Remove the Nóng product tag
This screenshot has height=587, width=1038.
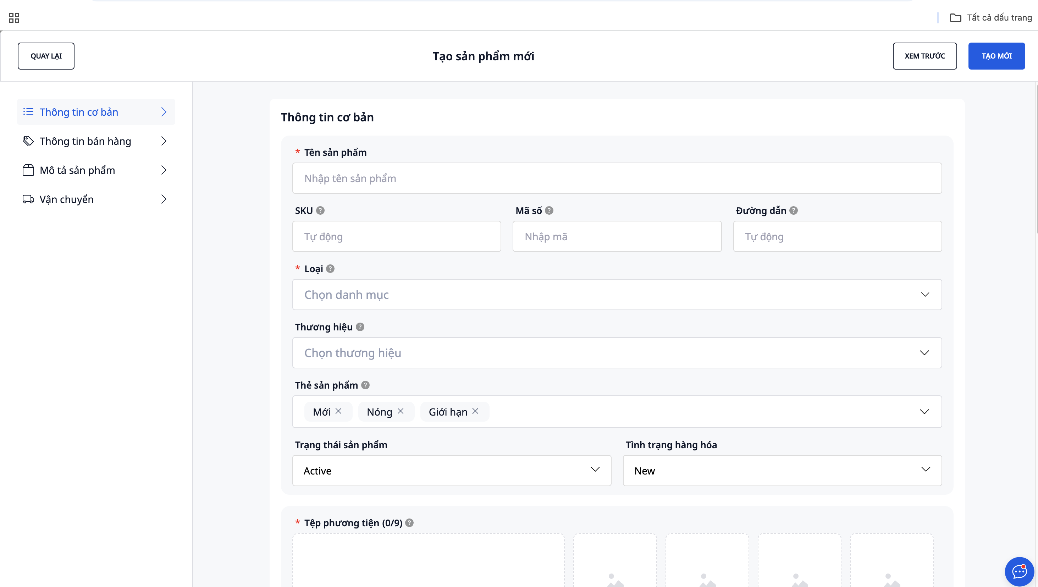[x=401, y=411]
